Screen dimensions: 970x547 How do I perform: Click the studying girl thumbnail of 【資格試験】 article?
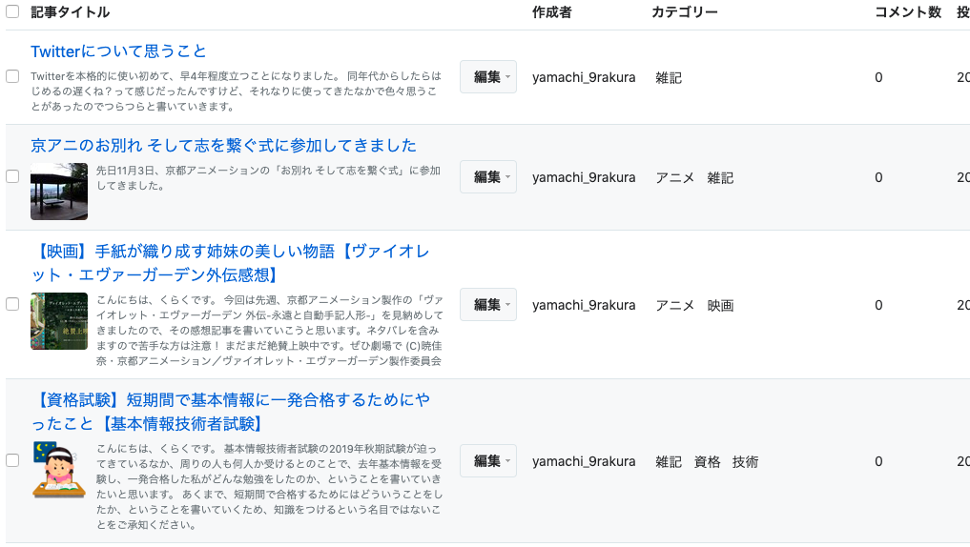point(59,470)
